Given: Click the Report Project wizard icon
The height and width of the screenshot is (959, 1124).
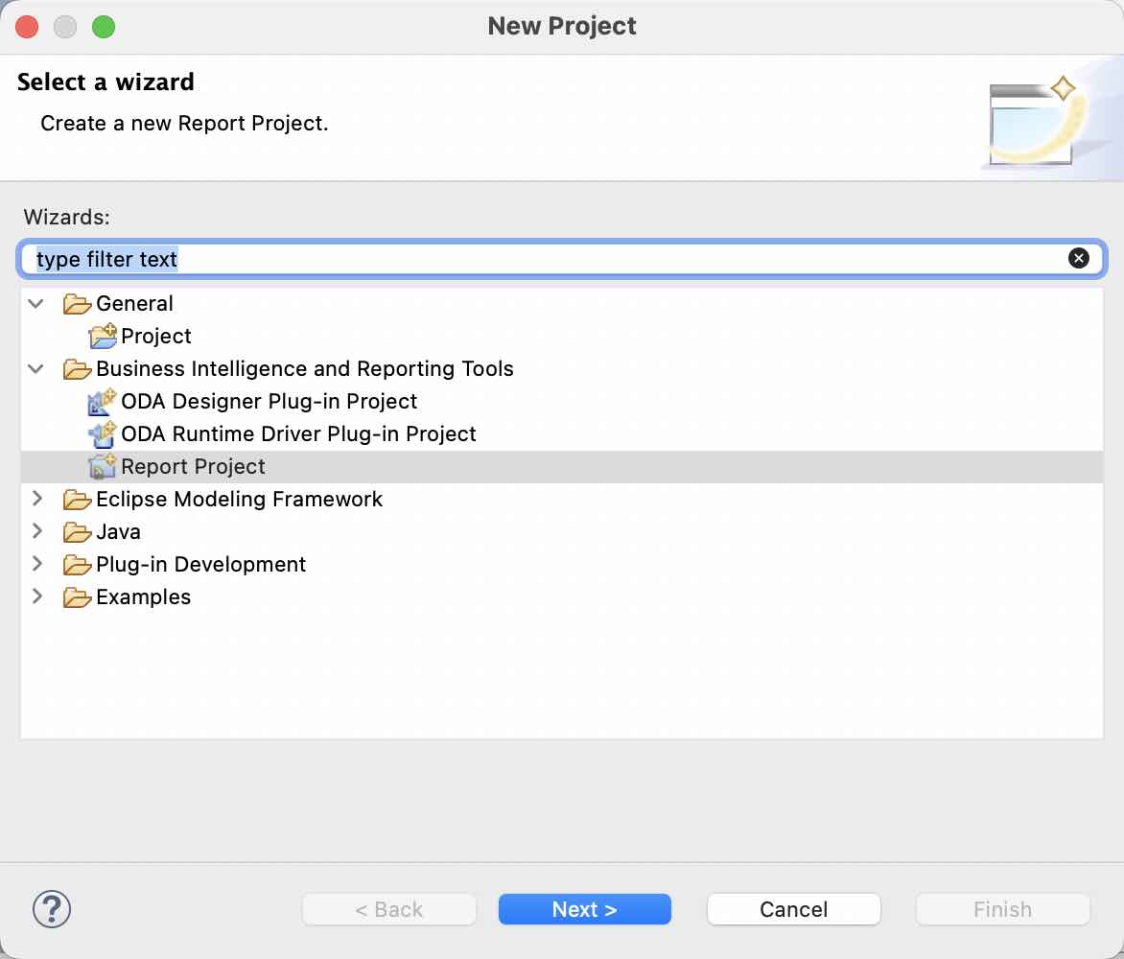Looking at the screenshot, I should point(102,467).
